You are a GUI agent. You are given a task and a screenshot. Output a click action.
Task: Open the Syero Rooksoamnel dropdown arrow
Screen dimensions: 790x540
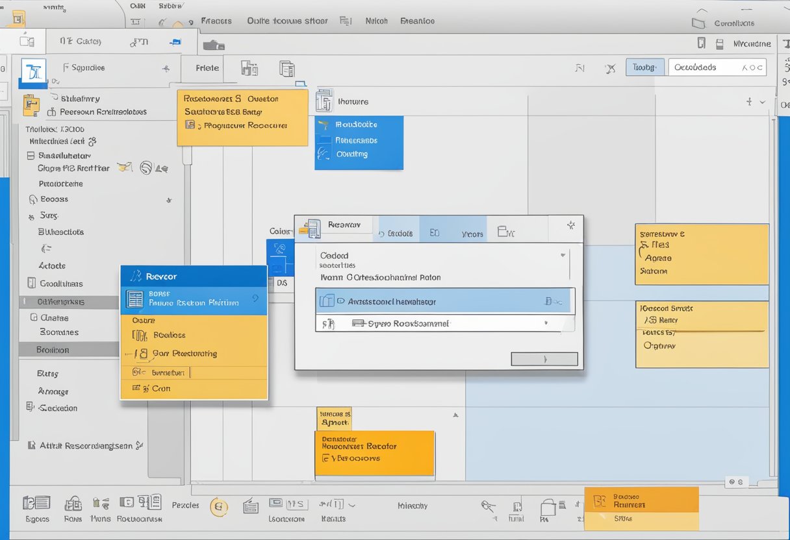pos(546,323)
